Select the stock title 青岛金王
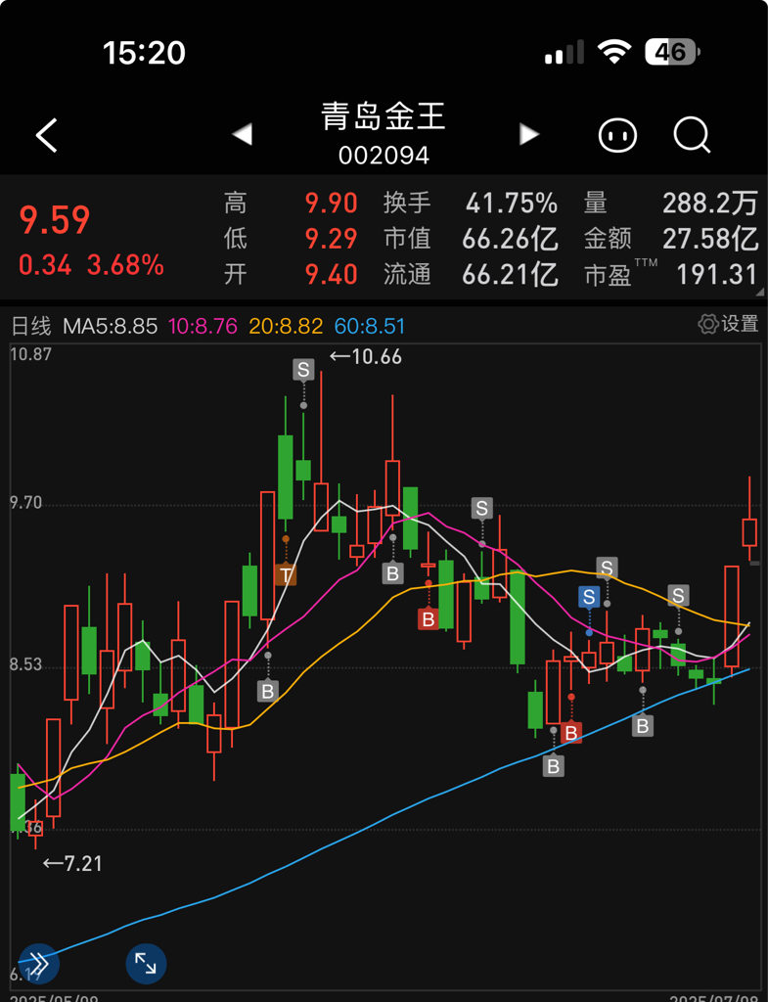768x1002 pixels. point(384,117)
